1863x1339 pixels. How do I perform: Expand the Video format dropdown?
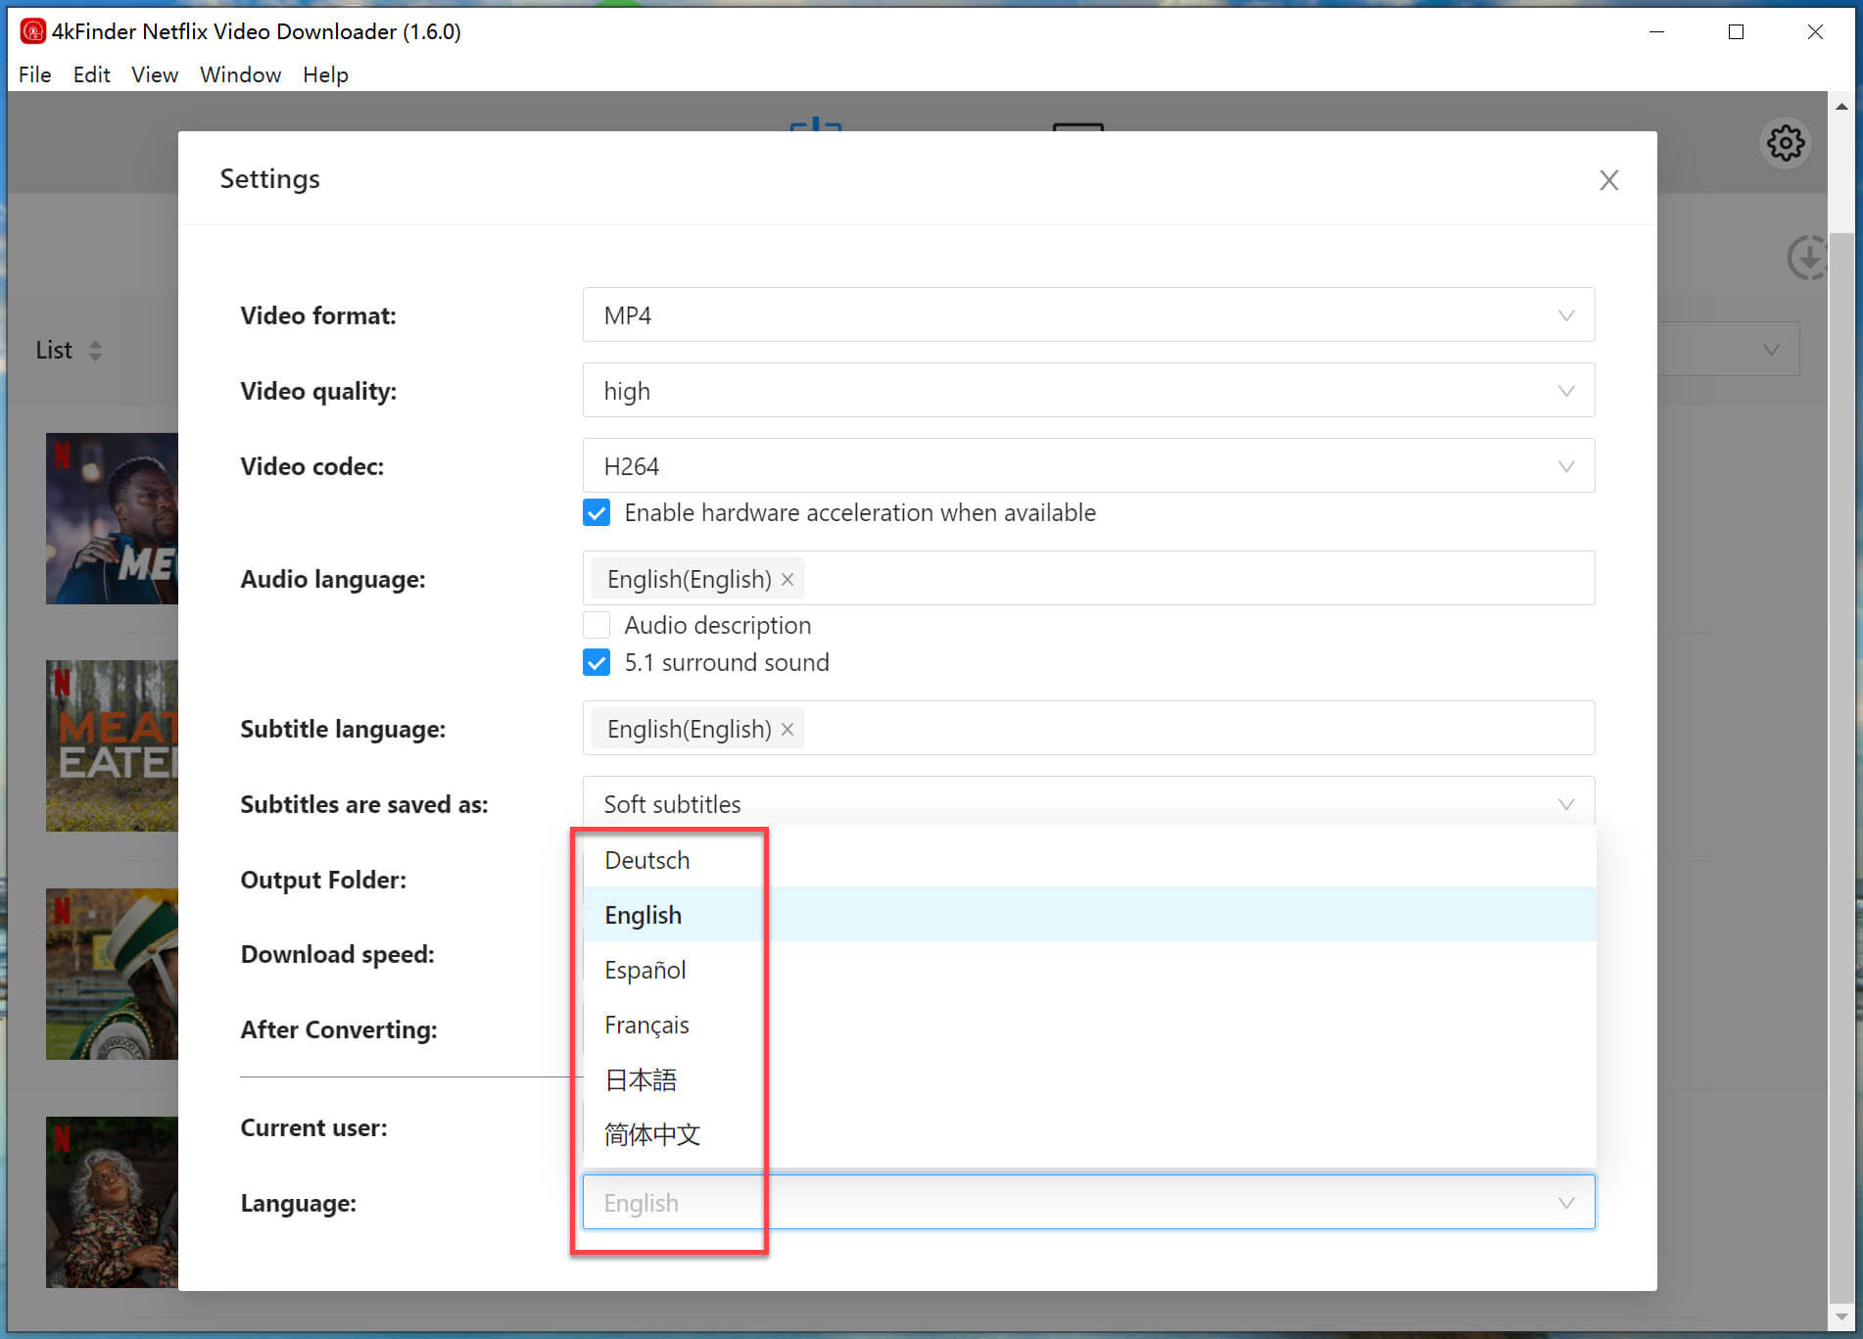pos(1088,315)
